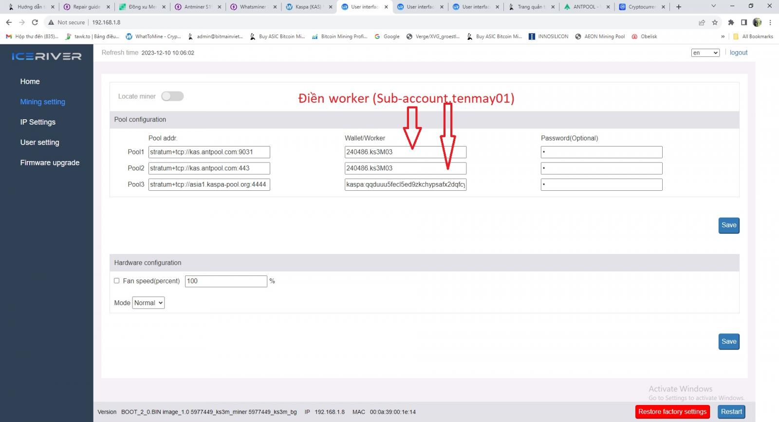
Task: Close the Cryptocurrency tab
Action: pos(664,7)
